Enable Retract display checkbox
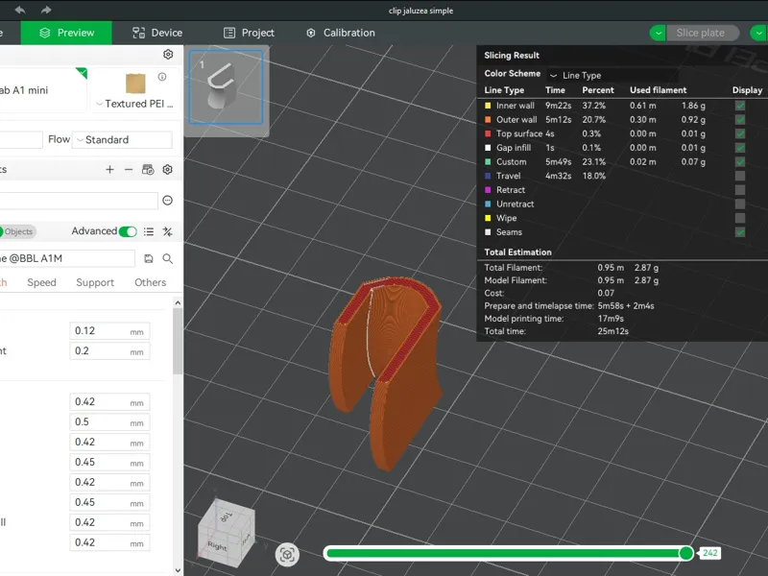The image size is (768, 576). coord(740,189)
